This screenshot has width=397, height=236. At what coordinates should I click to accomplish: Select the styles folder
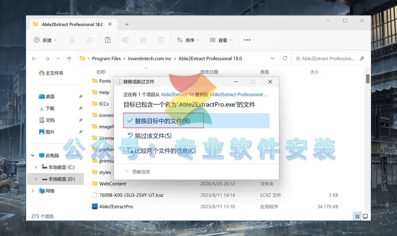(x=102, y=172)
